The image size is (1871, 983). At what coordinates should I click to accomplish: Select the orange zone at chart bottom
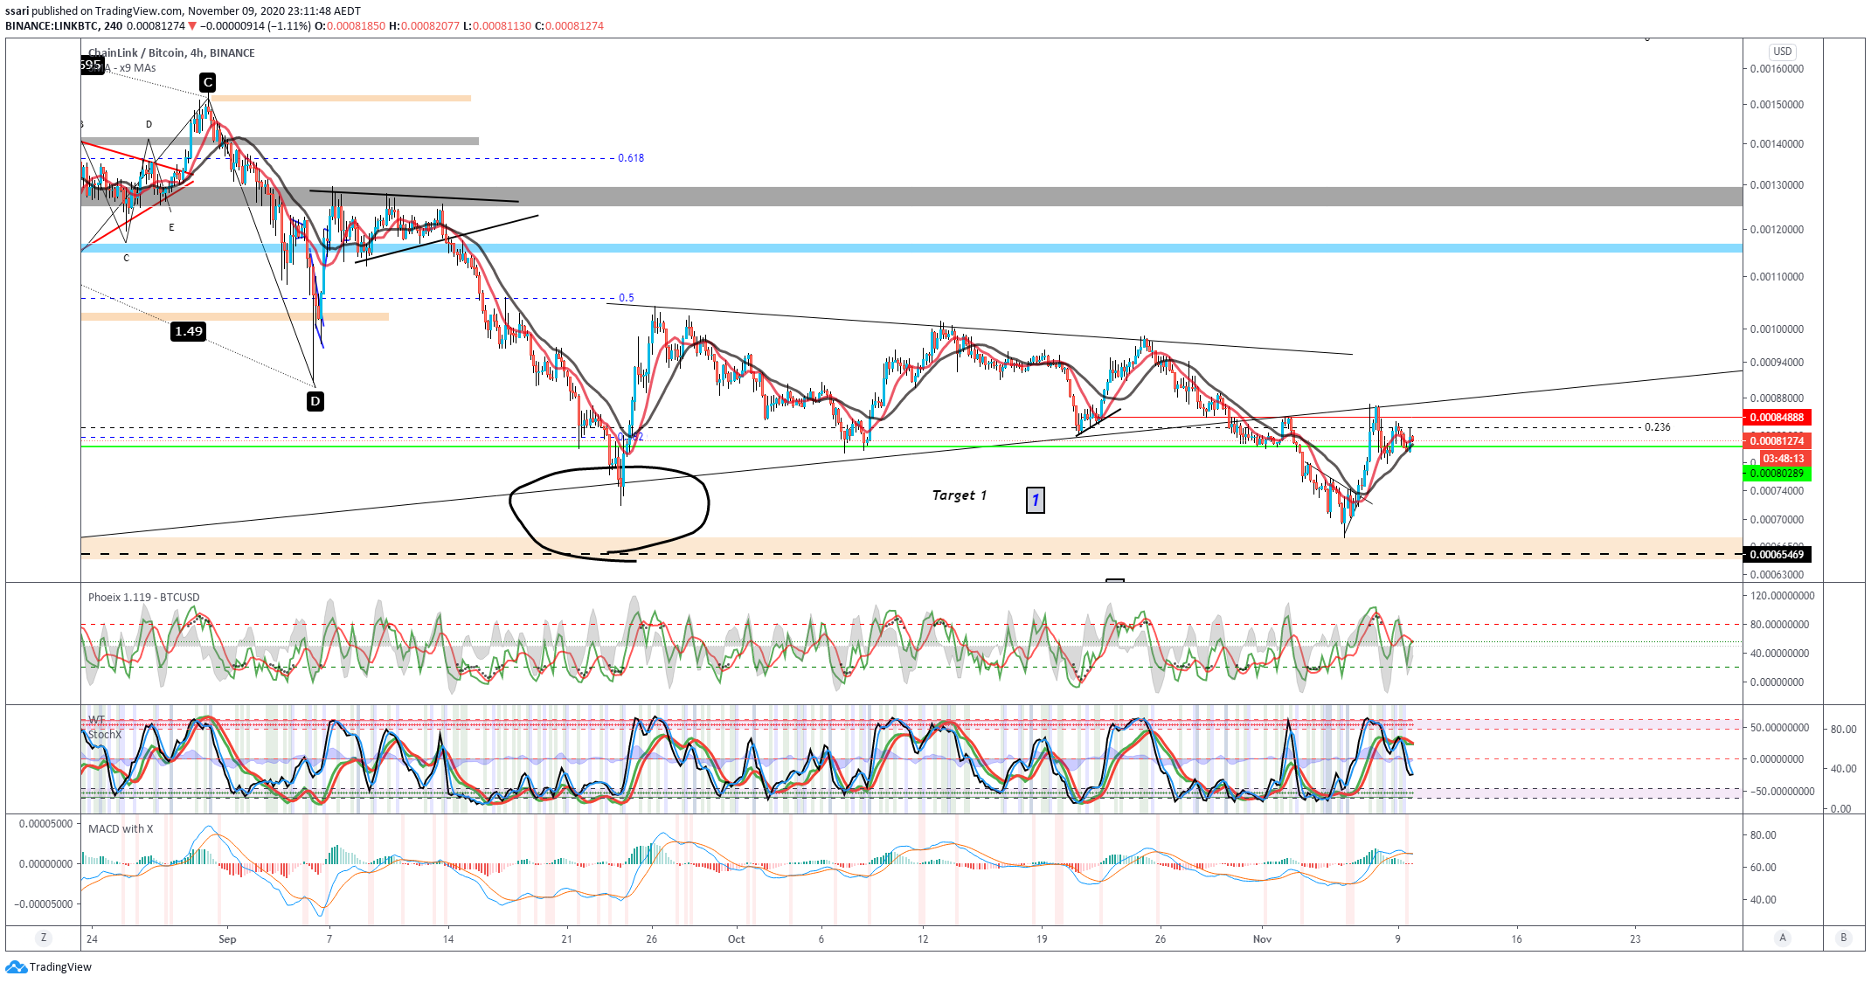(x=911, y=548)
